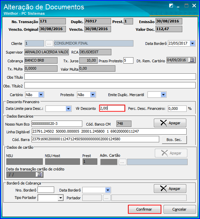Click the NSU field in Dados de cartão

point(24,161)
